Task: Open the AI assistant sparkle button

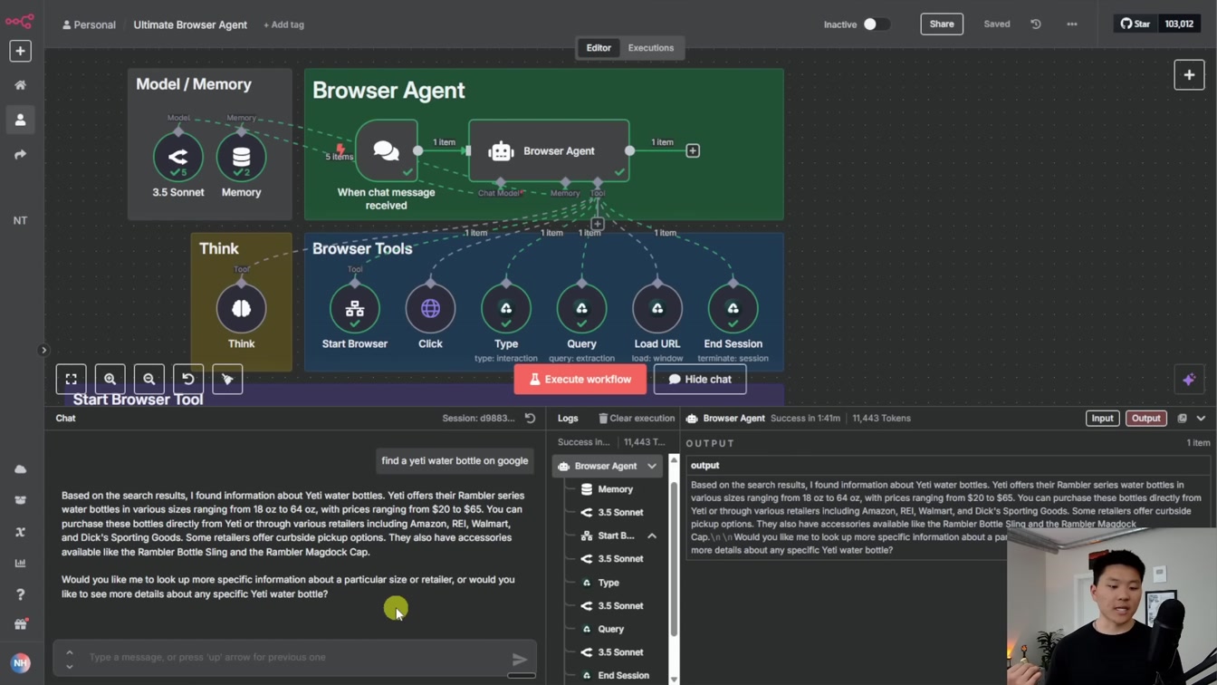Action: pyautogui.click(x=1189, y=380)
